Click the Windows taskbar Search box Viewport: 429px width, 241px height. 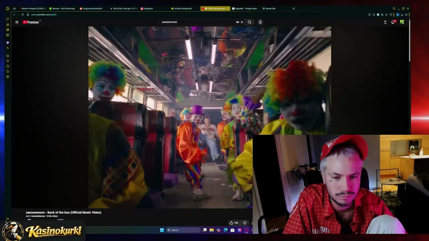click(184, 230)
